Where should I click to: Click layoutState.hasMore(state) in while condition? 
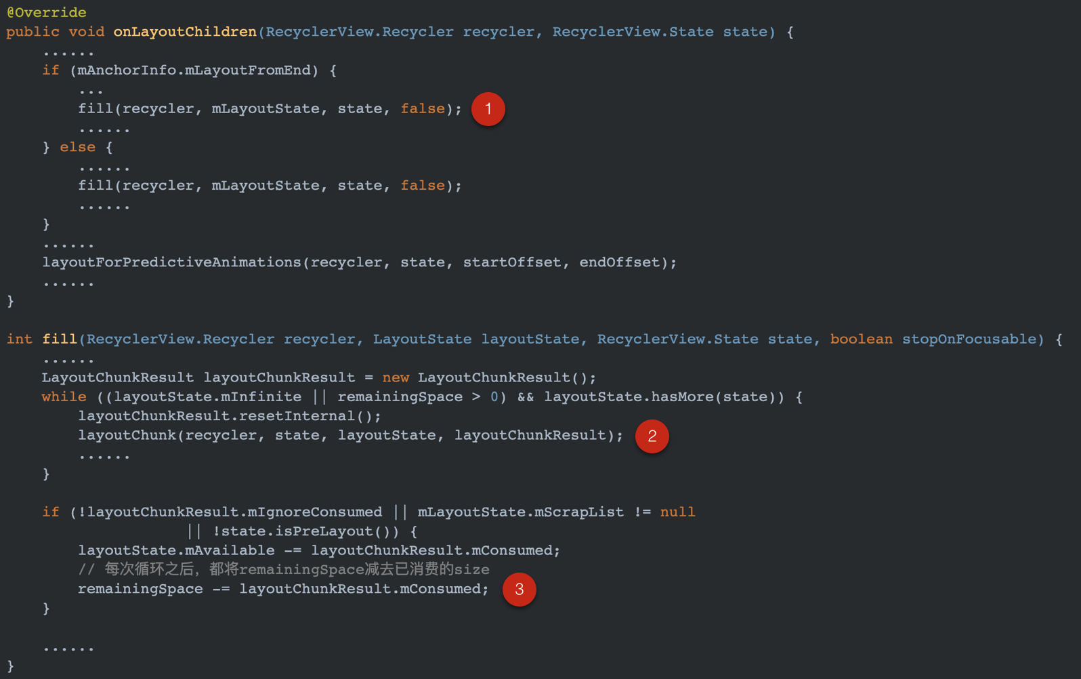point(659,396)
